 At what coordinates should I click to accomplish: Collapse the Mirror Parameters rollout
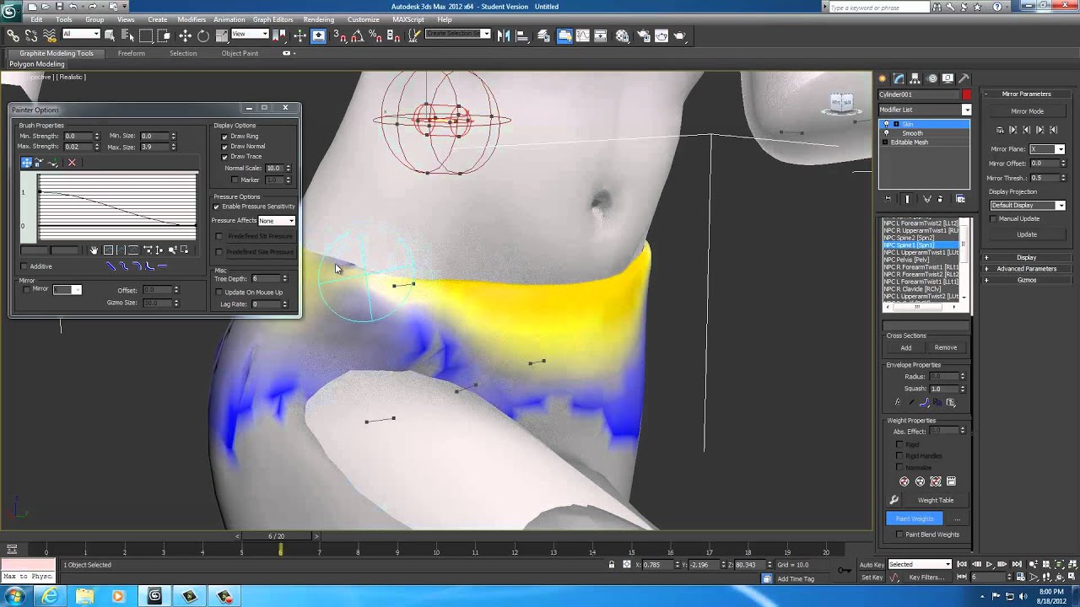tap(1026, 94)
